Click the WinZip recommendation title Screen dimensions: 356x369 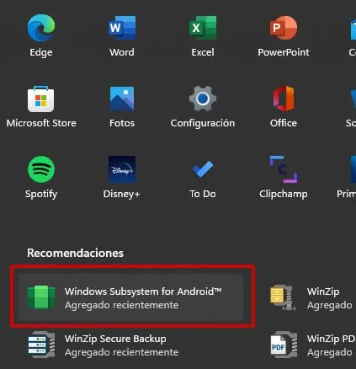[x=323, y=291]
